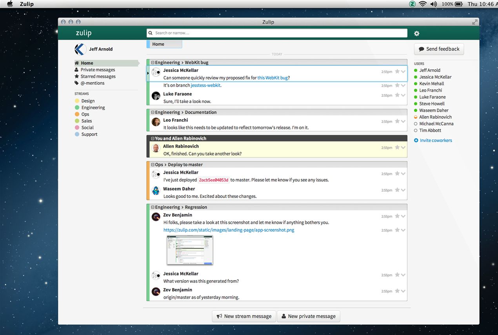The width and height of the screenshot is (498, 335).
Task: Select Social stream in sidebar
Action: pyautogui.click(x=87, y=127)
